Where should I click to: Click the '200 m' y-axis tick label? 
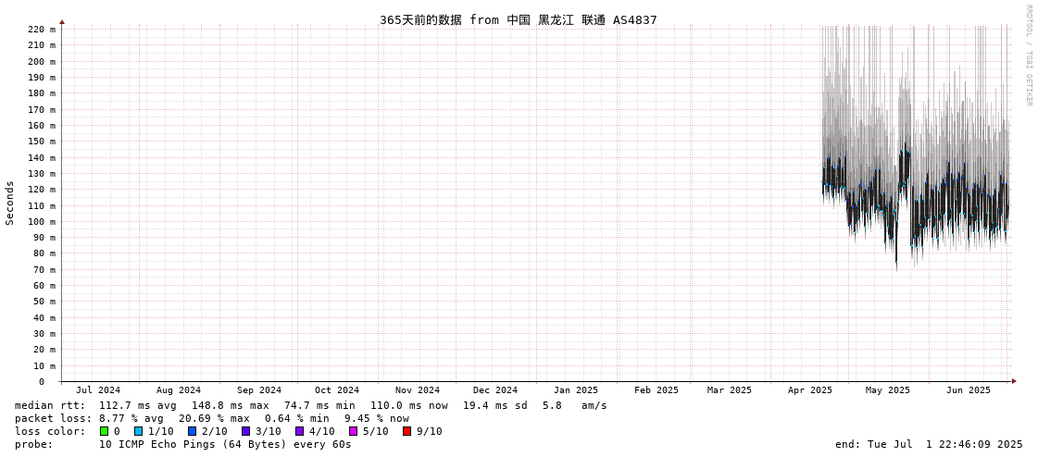[x=42, y=61]
